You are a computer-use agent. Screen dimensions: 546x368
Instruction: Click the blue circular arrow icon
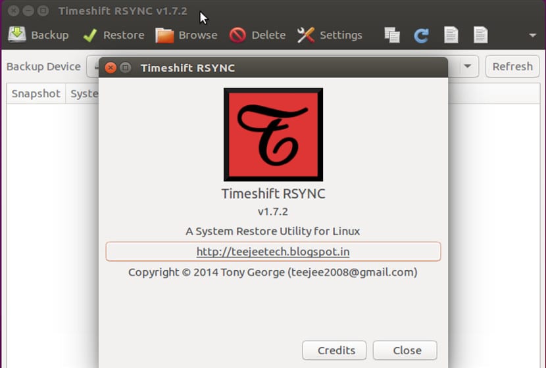click(421, 35)
